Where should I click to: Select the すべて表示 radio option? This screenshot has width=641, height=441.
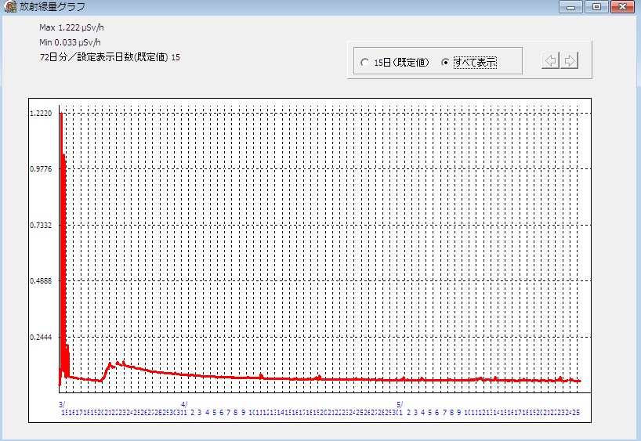[x=446, y=63]
